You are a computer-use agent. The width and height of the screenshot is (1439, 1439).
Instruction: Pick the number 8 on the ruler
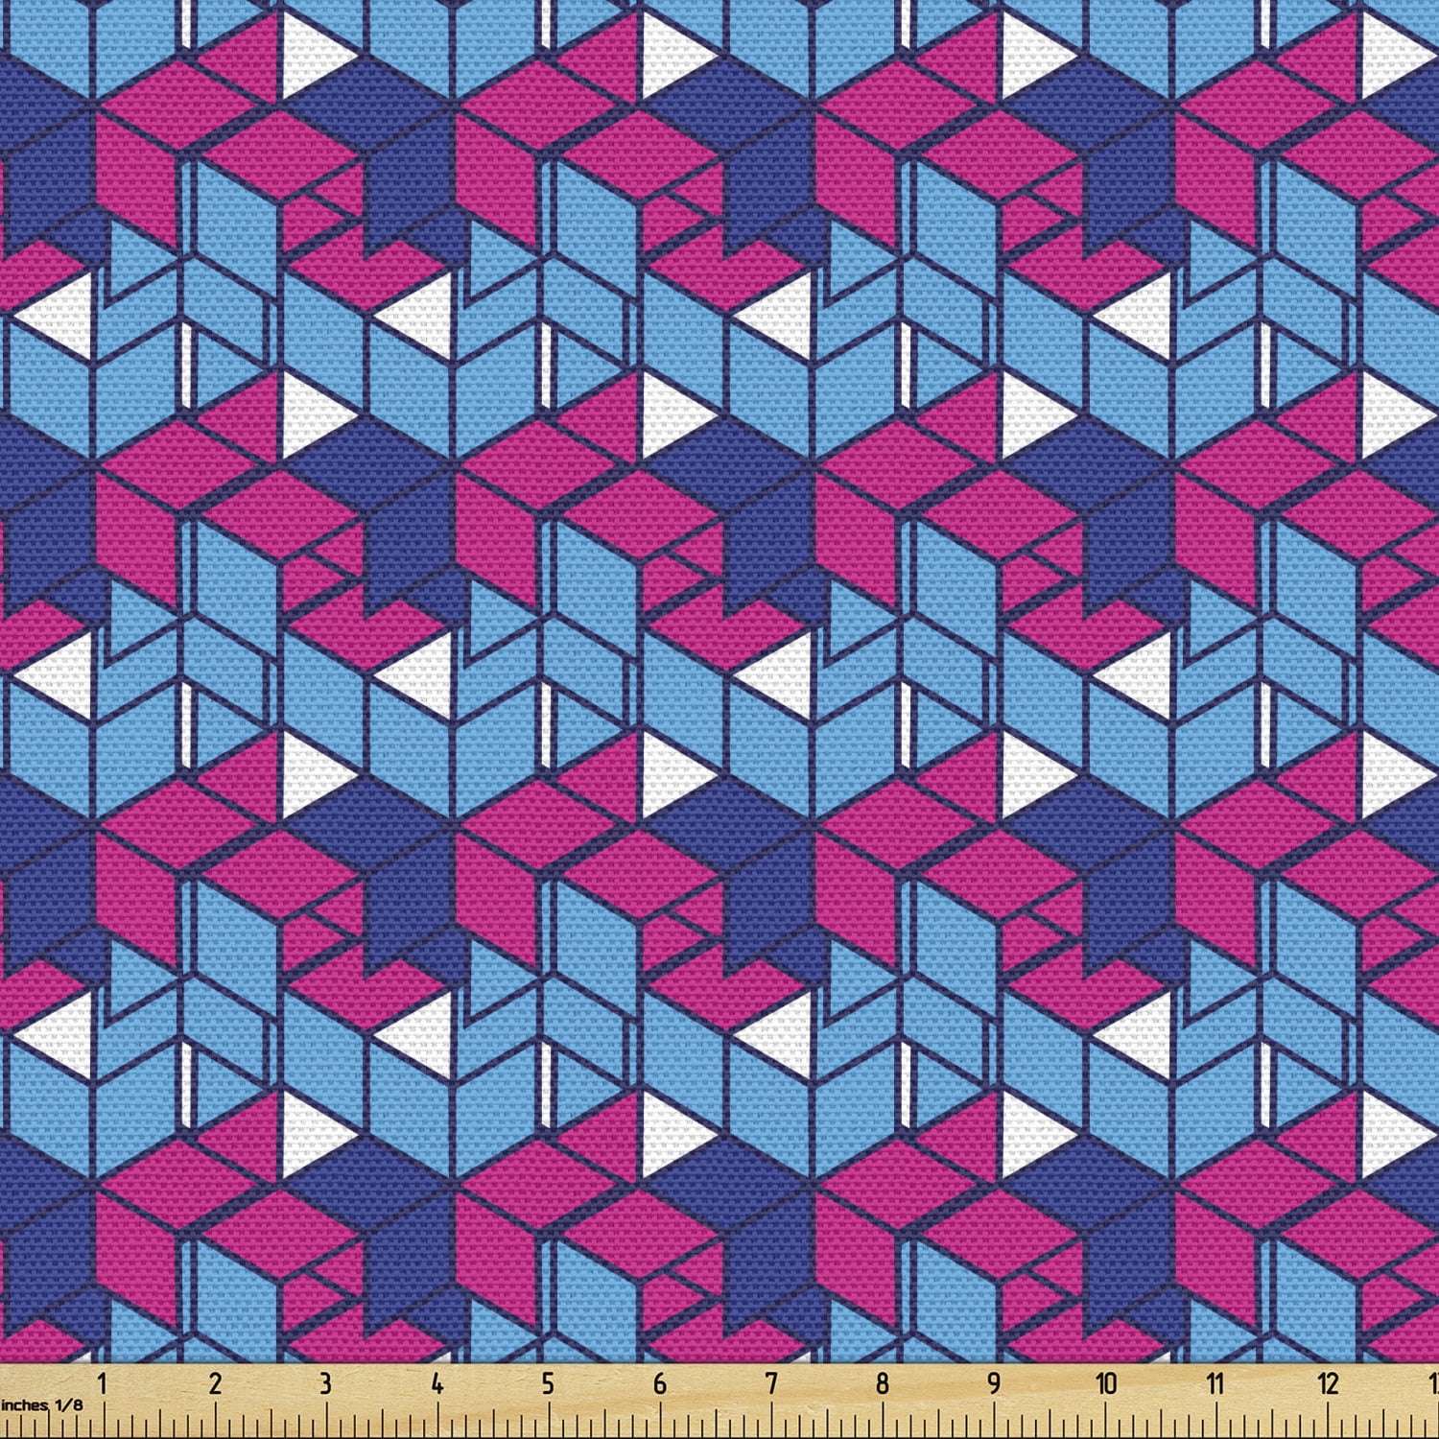point(882,1383)
